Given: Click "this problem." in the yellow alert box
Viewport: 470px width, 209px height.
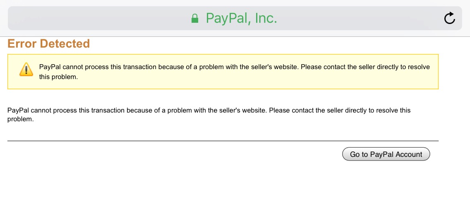Looking at the screenshot, I should [x=58, y=77].
